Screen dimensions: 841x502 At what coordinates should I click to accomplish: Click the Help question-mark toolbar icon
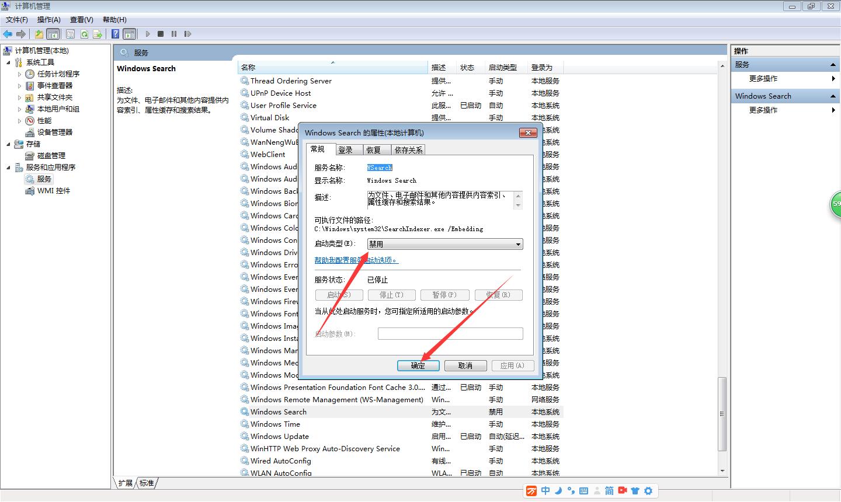[x=116, y=34]
